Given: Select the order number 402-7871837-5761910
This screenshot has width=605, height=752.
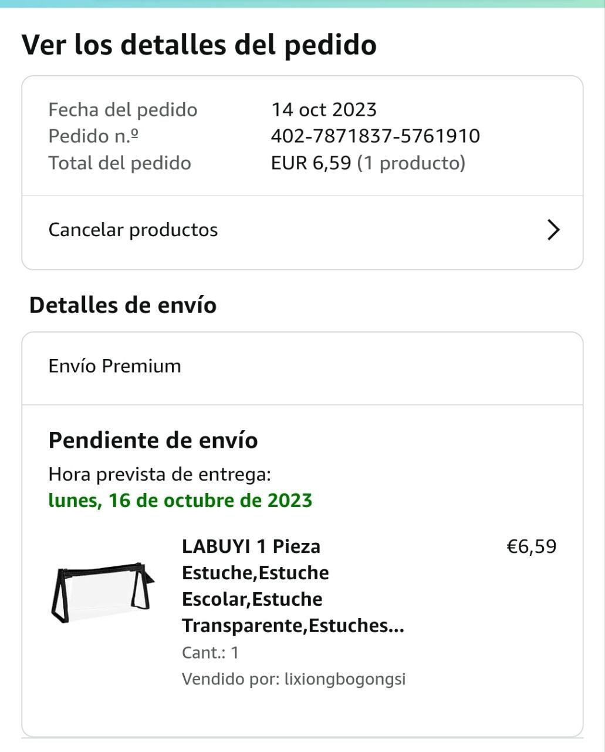Looking at the screenshot, I should point(376,136).
